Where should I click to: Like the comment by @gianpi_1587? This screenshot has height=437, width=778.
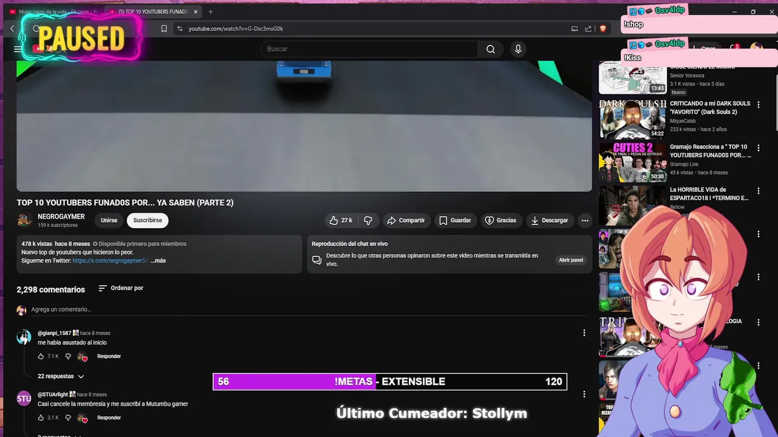click(x=41, y=356)
